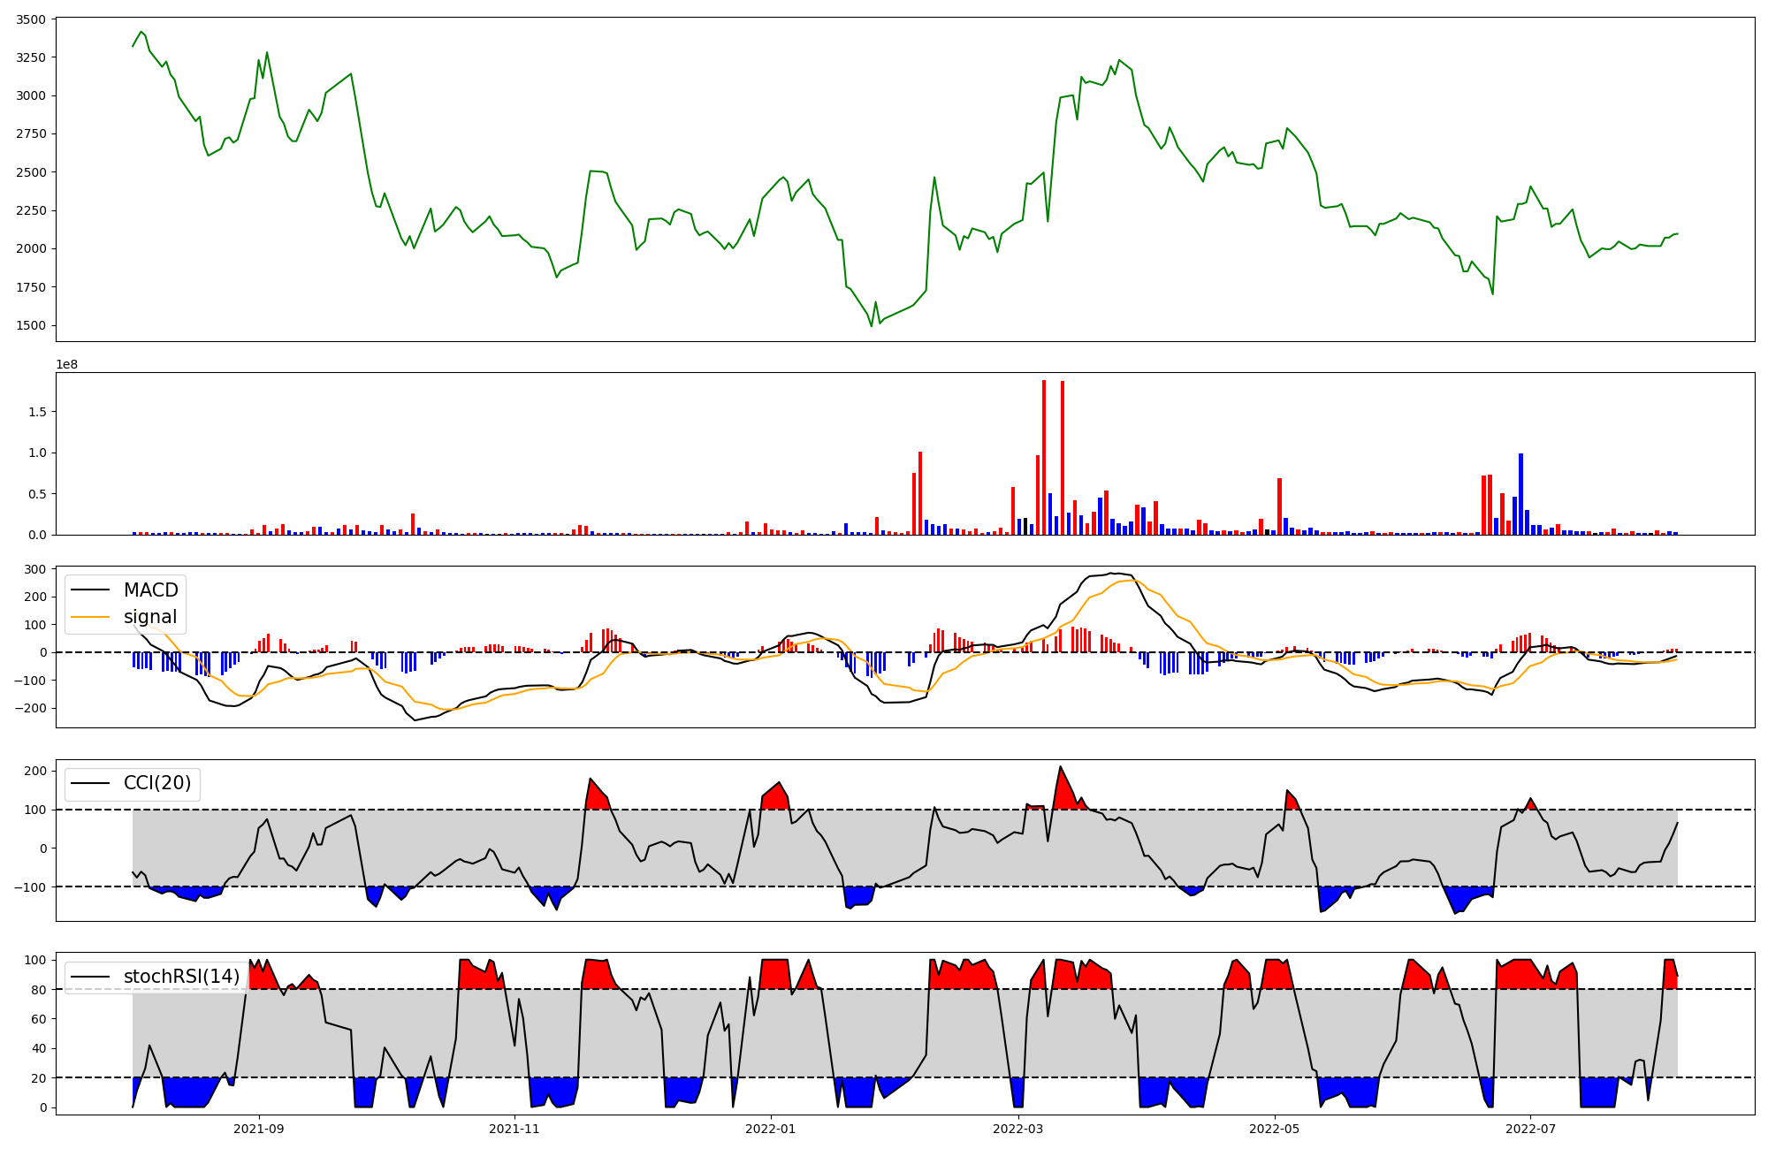Click the -200 tick on MACD axis

tap(30, 708)
